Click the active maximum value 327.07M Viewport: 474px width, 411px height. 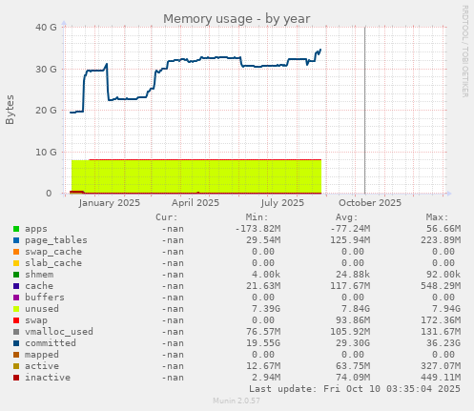(x=441, y=366)
